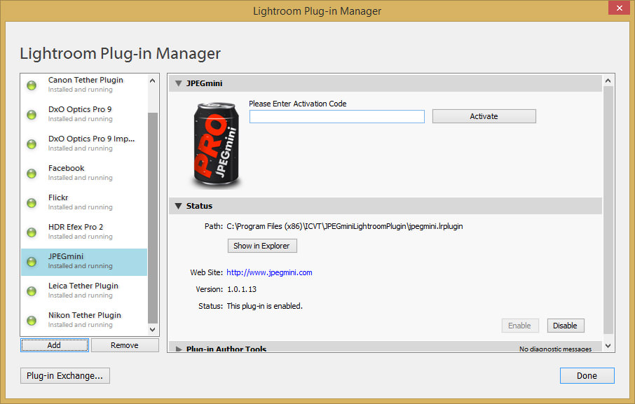
Task: Select the HDR Efex Pro 2 plug-in
Action: coord(84,232)
